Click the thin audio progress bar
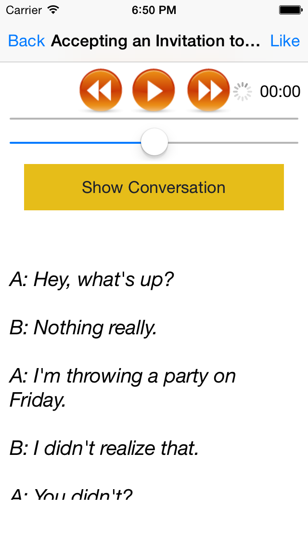The width and height of the screenshot is (308, 548). coord(154,118)
